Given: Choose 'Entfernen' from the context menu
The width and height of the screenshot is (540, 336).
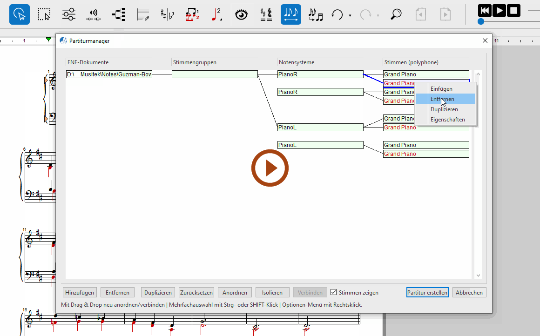Looking at the screenshot, I should [x=442, y=99].
